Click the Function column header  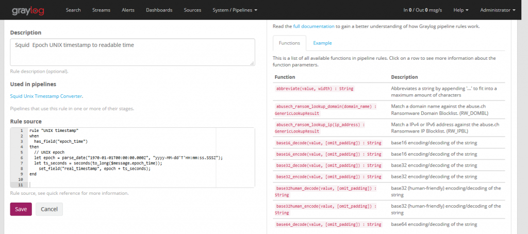click(285, 77)
